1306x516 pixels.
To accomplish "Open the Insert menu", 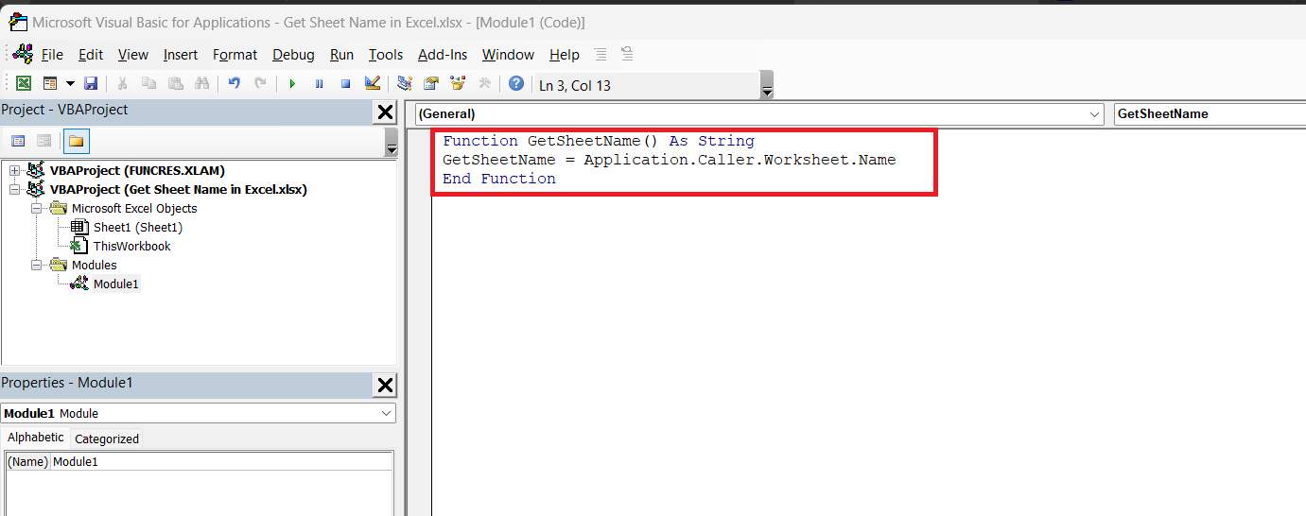I will coord(181,55).
